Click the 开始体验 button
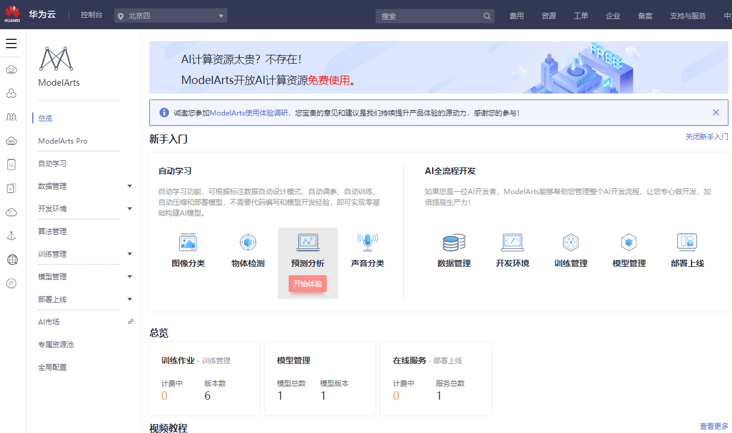This screenshot has height=433, width=732. (x=308, y=284)
